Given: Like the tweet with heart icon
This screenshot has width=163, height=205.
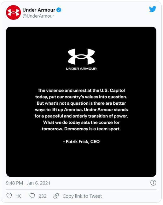Looking at the screenshot, I should point(9,196).
